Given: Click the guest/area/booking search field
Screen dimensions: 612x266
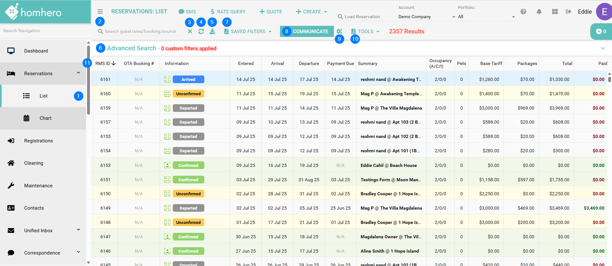Looking at the screenshot, I should [x=140, y=31].
